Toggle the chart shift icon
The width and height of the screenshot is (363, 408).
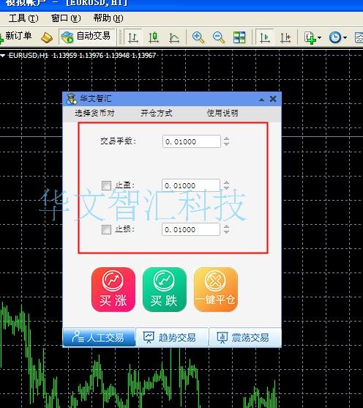[x=285, y=38]
